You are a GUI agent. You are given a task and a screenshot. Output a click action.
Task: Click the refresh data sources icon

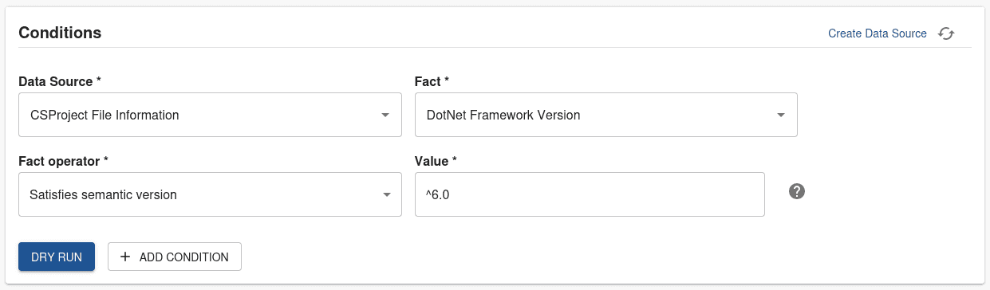point(946,33)
